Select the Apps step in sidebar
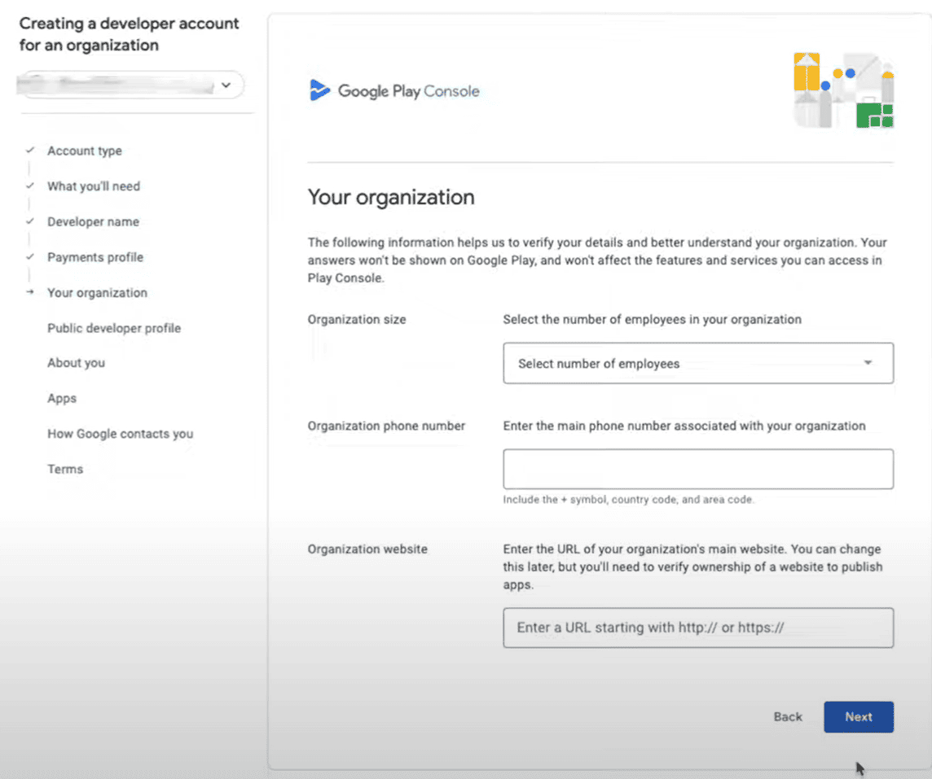Image resolution: width=932 pixels, height=779 pixels. click(62, 399)
